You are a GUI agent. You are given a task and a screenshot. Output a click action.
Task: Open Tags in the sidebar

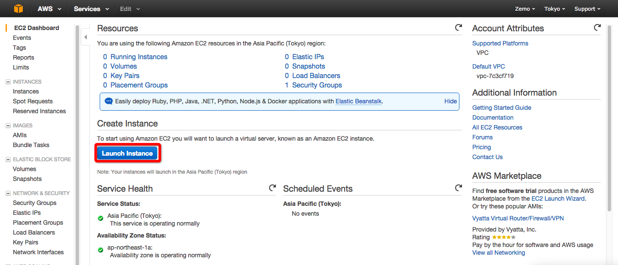pyautogui.click(x=19, y=48)
